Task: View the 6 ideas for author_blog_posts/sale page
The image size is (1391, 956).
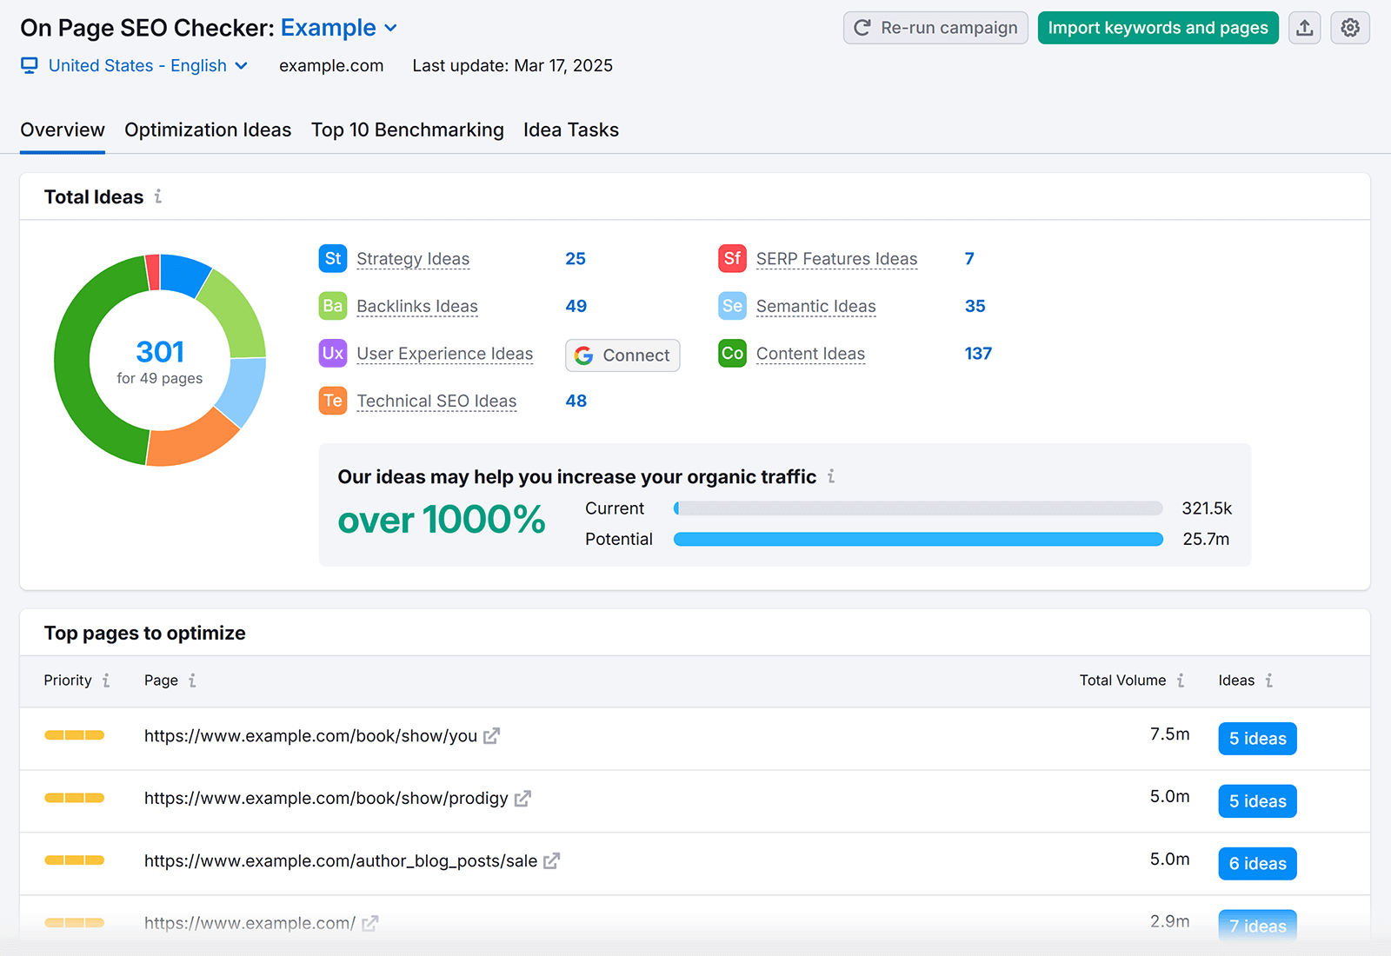Action: 1257,863
